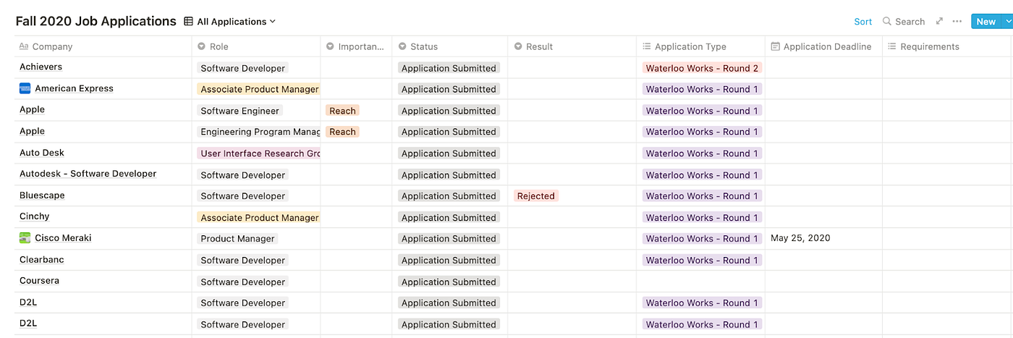
Task: Click the calendar icon in Application Deadline header
Action: [776, 46]
